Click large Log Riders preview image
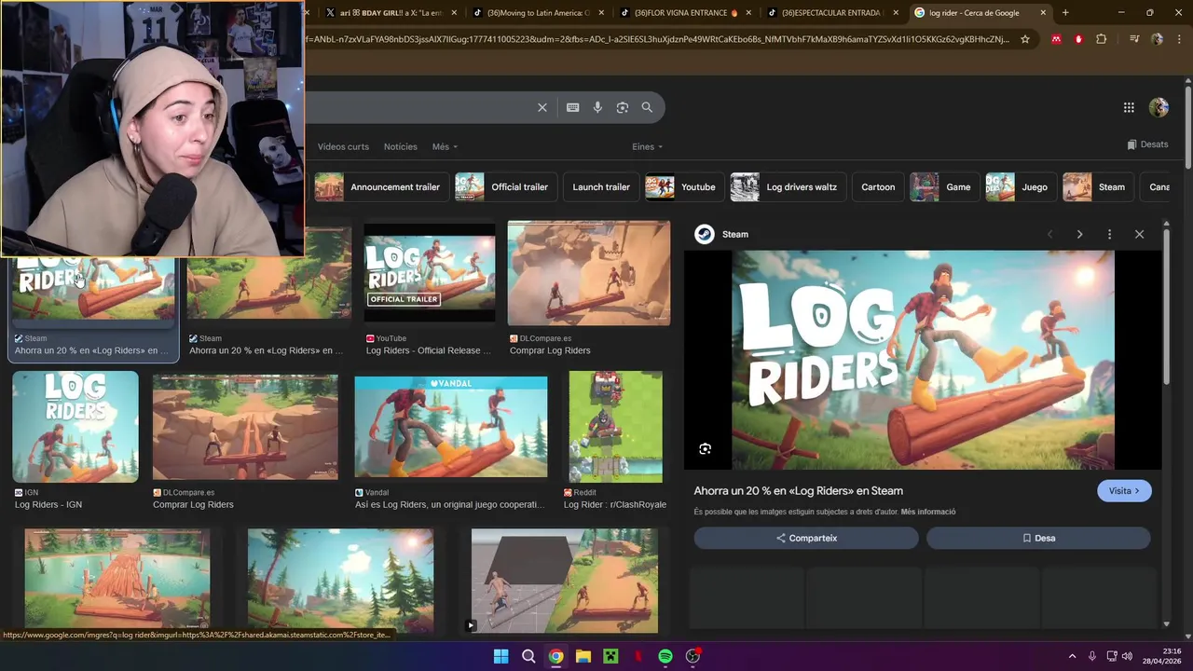This screenshot has height=671, width=1193. 923,360
